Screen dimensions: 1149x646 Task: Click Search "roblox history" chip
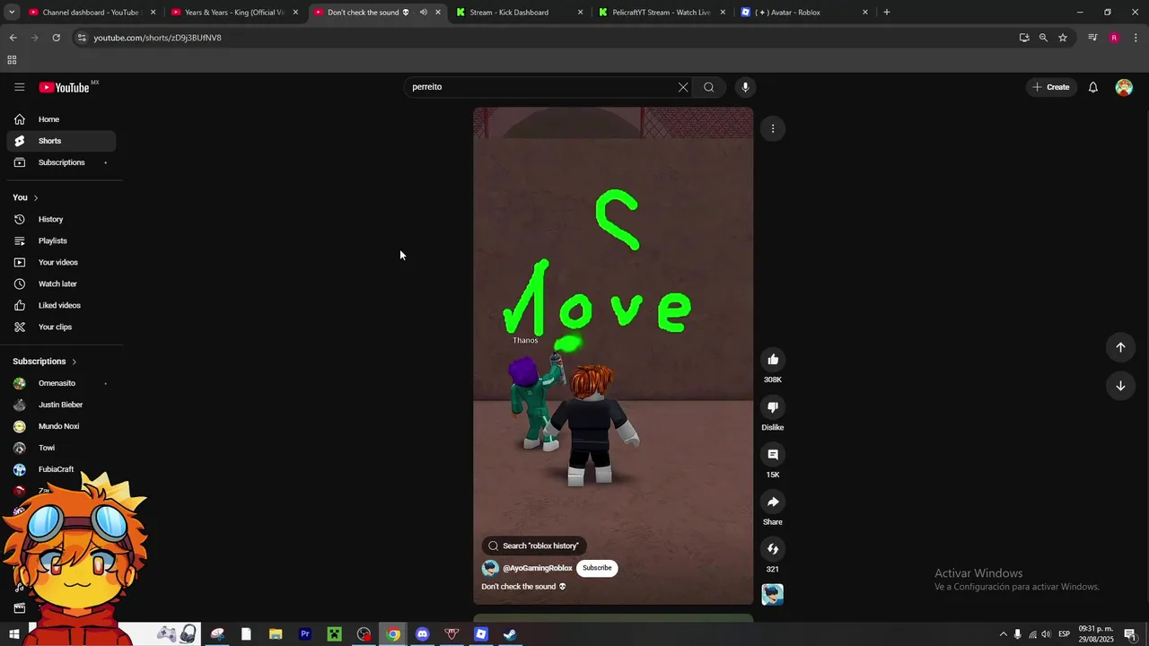534,546
